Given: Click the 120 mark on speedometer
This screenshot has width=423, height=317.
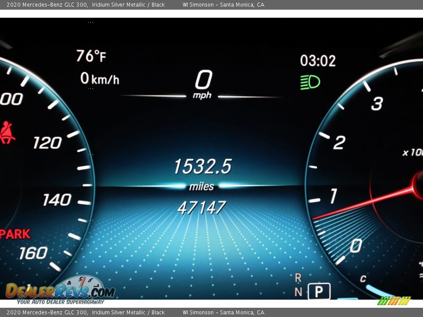Looking at the screenshot, I should coord(48,143).
